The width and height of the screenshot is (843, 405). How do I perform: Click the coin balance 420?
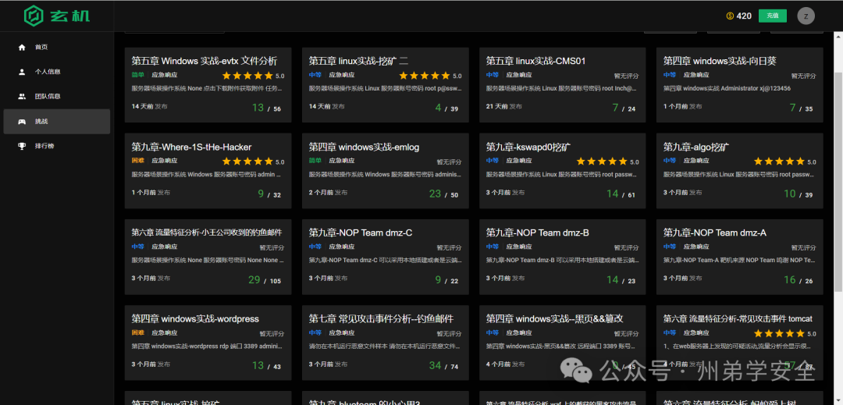click(x=744, y=16)
